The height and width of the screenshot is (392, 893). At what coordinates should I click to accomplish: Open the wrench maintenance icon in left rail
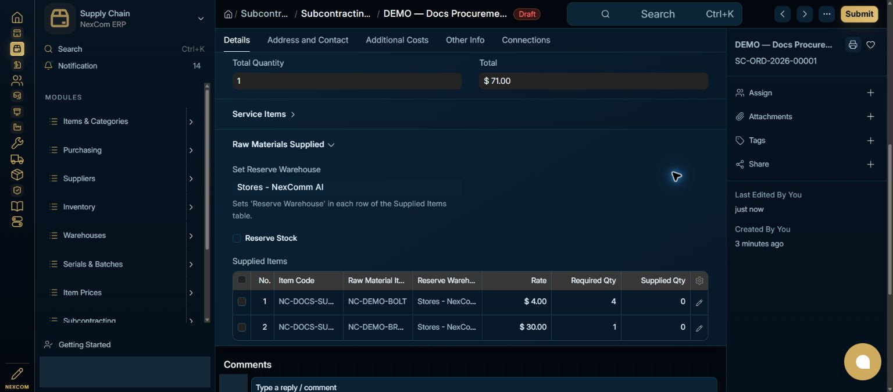pos(17,143)
